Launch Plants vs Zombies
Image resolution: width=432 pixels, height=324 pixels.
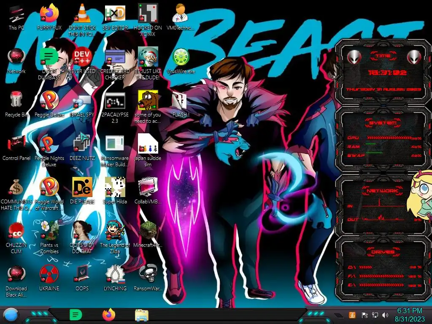click(x=49, y=238)
